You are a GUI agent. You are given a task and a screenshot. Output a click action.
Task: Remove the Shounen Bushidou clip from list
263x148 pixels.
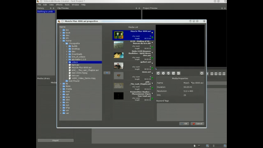tap(152, 53)
